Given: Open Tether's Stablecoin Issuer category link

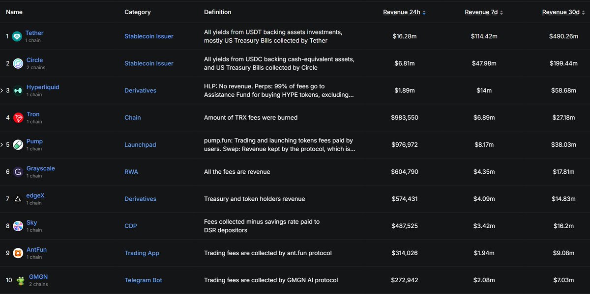Looking at the screenshot, I should tap(149, 36).
